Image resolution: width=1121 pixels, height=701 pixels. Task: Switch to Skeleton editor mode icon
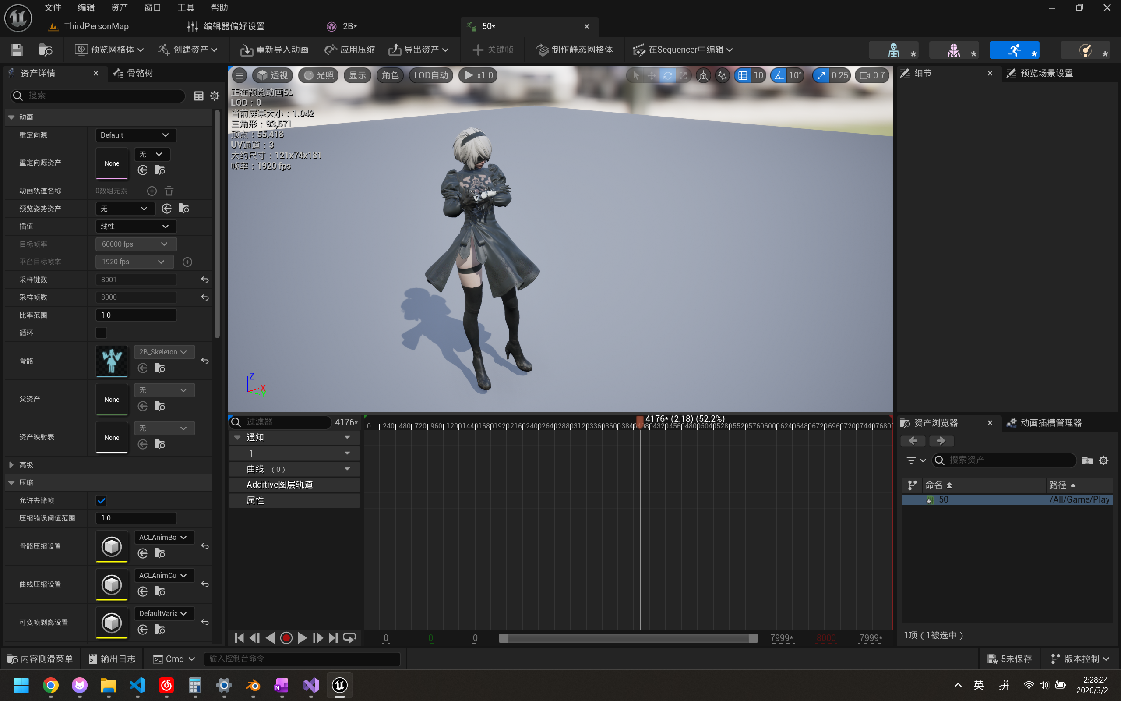894,50
